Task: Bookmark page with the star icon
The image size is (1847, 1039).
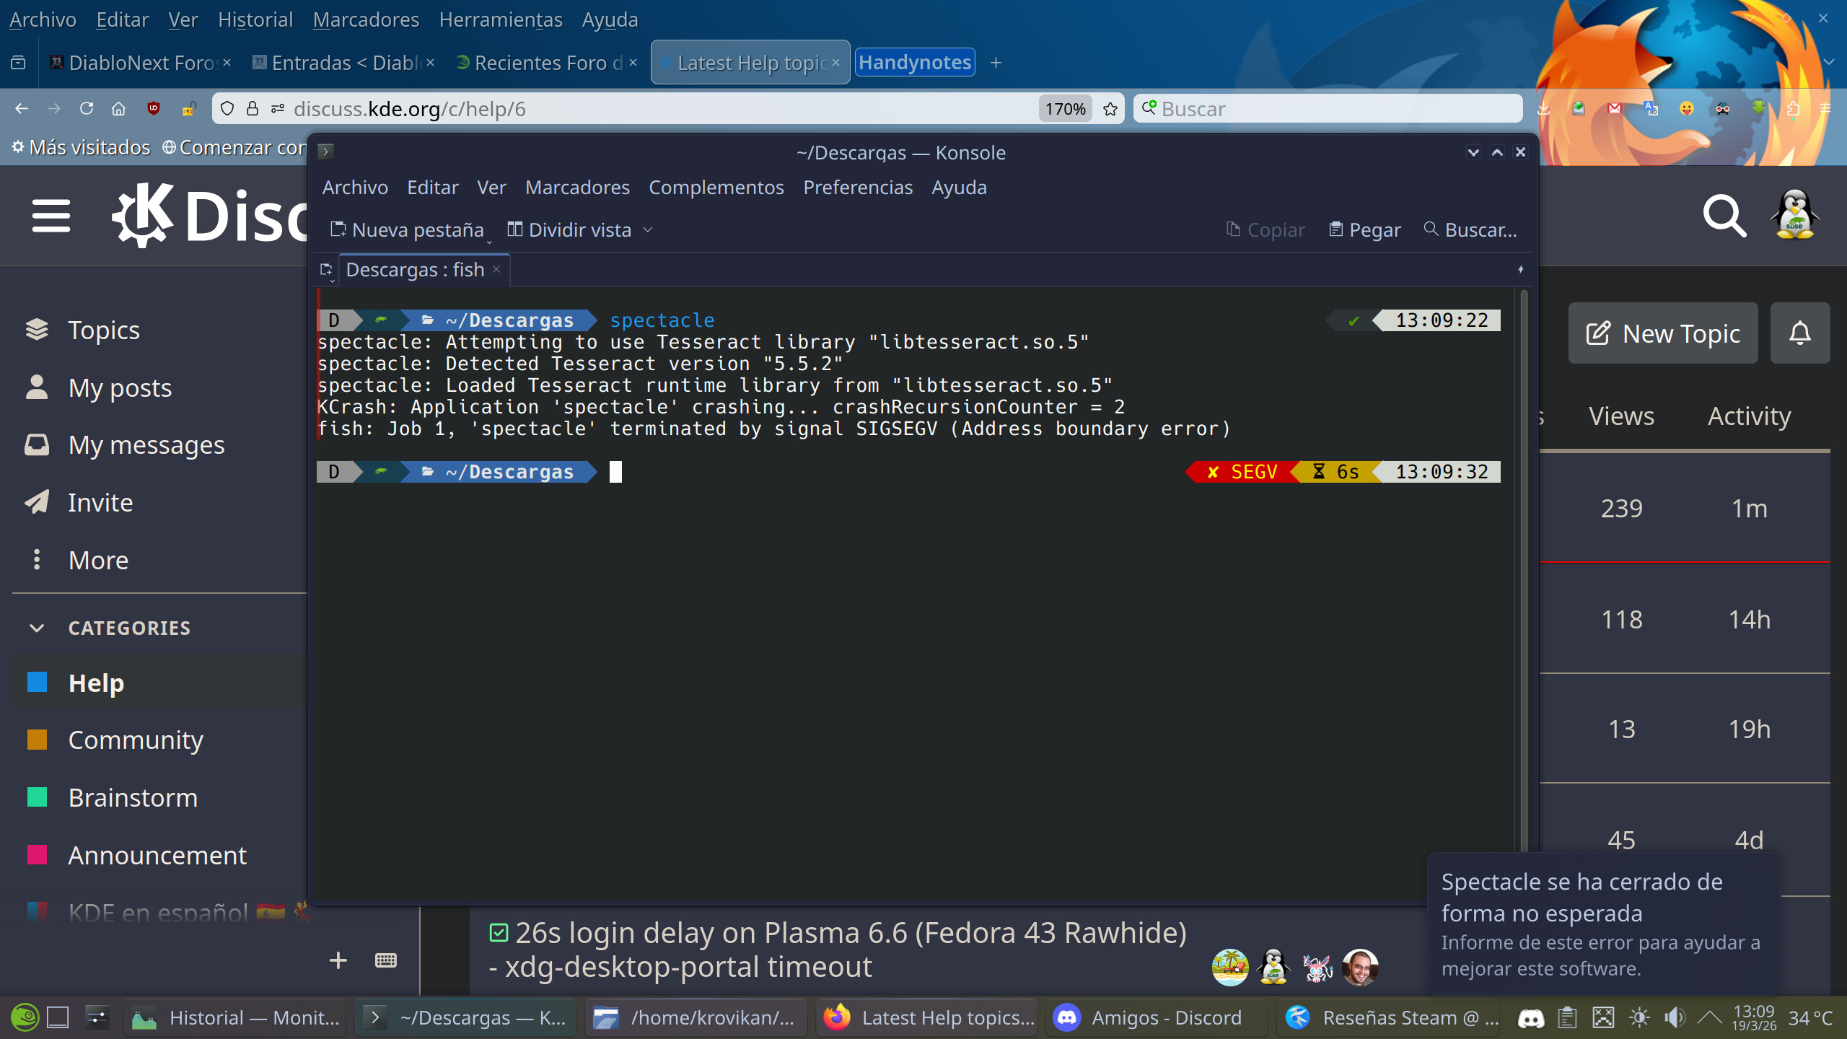Action: pos(1110,109)
